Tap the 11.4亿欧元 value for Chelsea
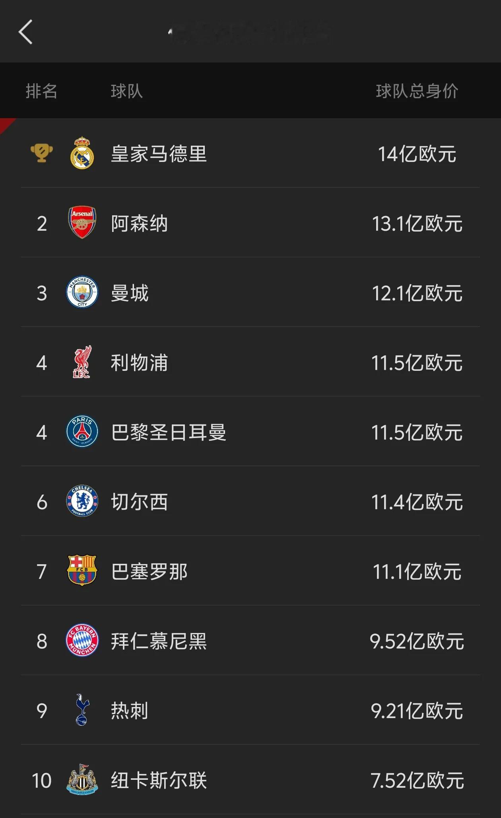The height and width of the screenshot is (818, 501). (417, 502)
